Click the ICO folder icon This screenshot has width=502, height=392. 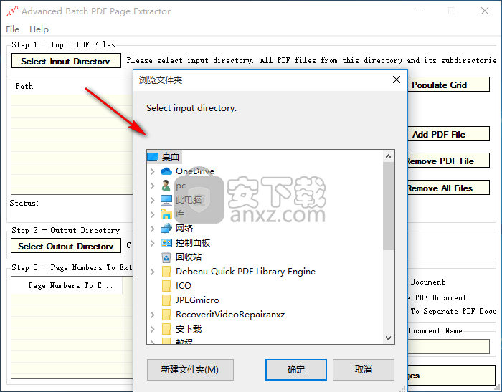(x=166, y=286)
